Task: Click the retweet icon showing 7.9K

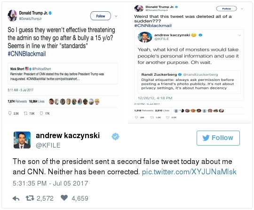Action: click(x=25, y=113)
